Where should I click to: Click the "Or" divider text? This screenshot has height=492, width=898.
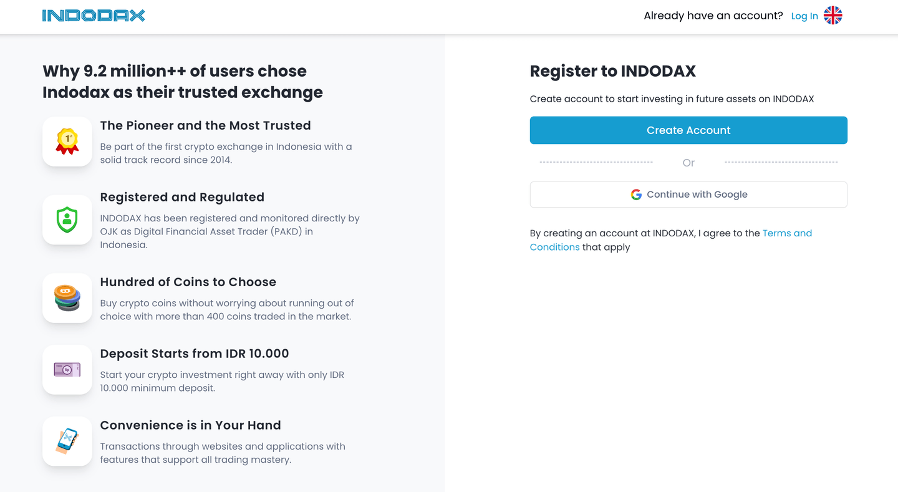point(688,163)
